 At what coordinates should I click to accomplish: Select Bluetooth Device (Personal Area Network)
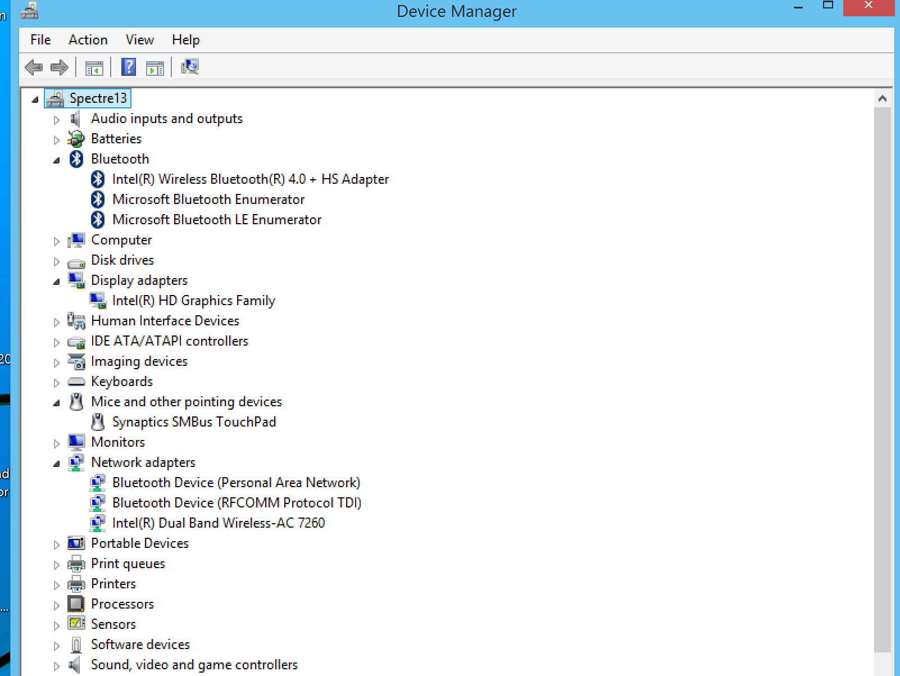click(236, 483)
